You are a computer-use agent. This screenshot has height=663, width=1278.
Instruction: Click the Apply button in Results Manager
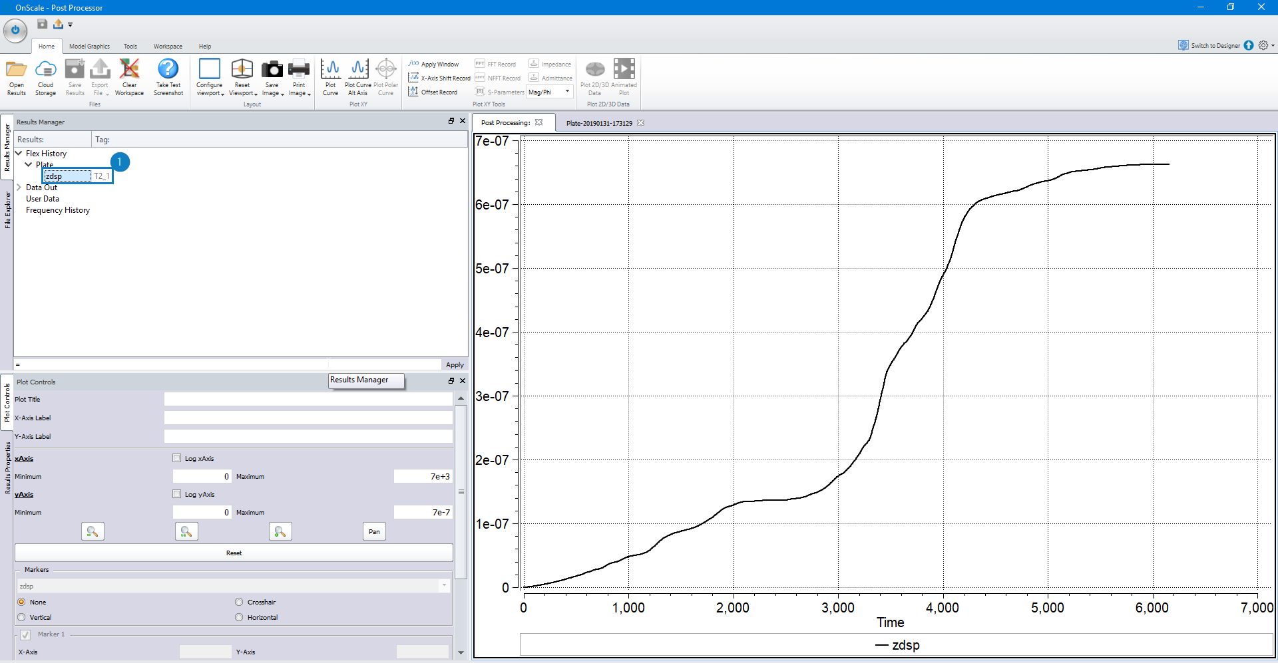(x=455, y=364)
